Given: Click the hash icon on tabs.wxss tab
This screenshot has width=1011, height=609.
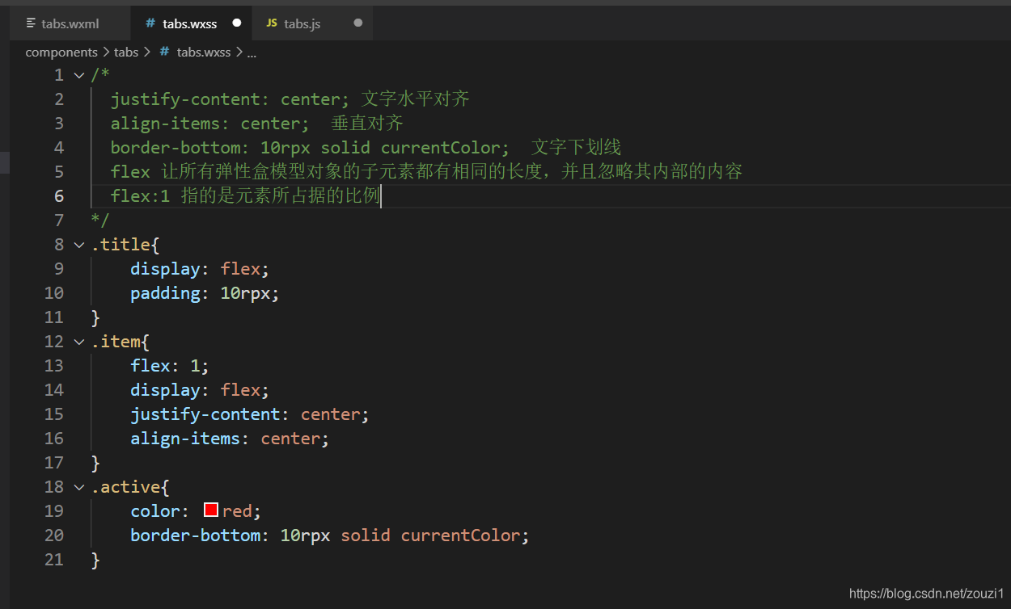Looking at the screenshot, I should point(150,23).
